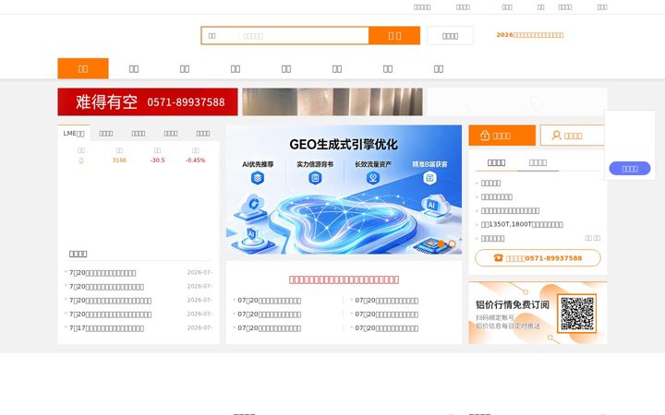Click the person icon register button
The height and width of the screenshot is (415, 665).
point(572,136)
